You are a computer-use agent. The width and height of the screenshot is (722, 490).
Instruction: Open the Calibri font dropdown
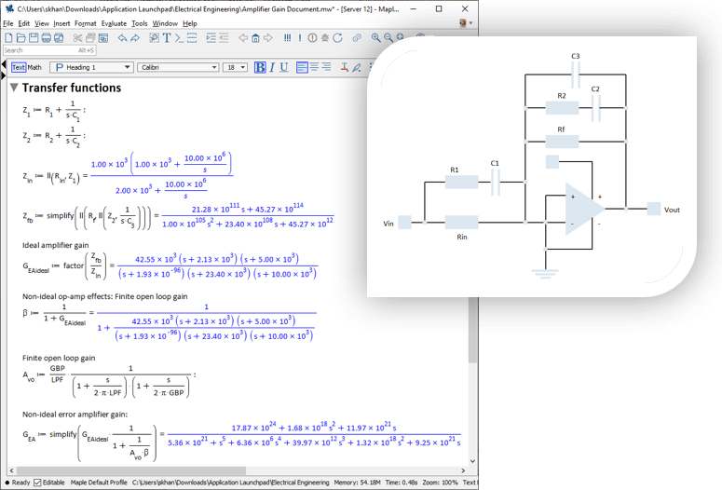click(178, 67)
